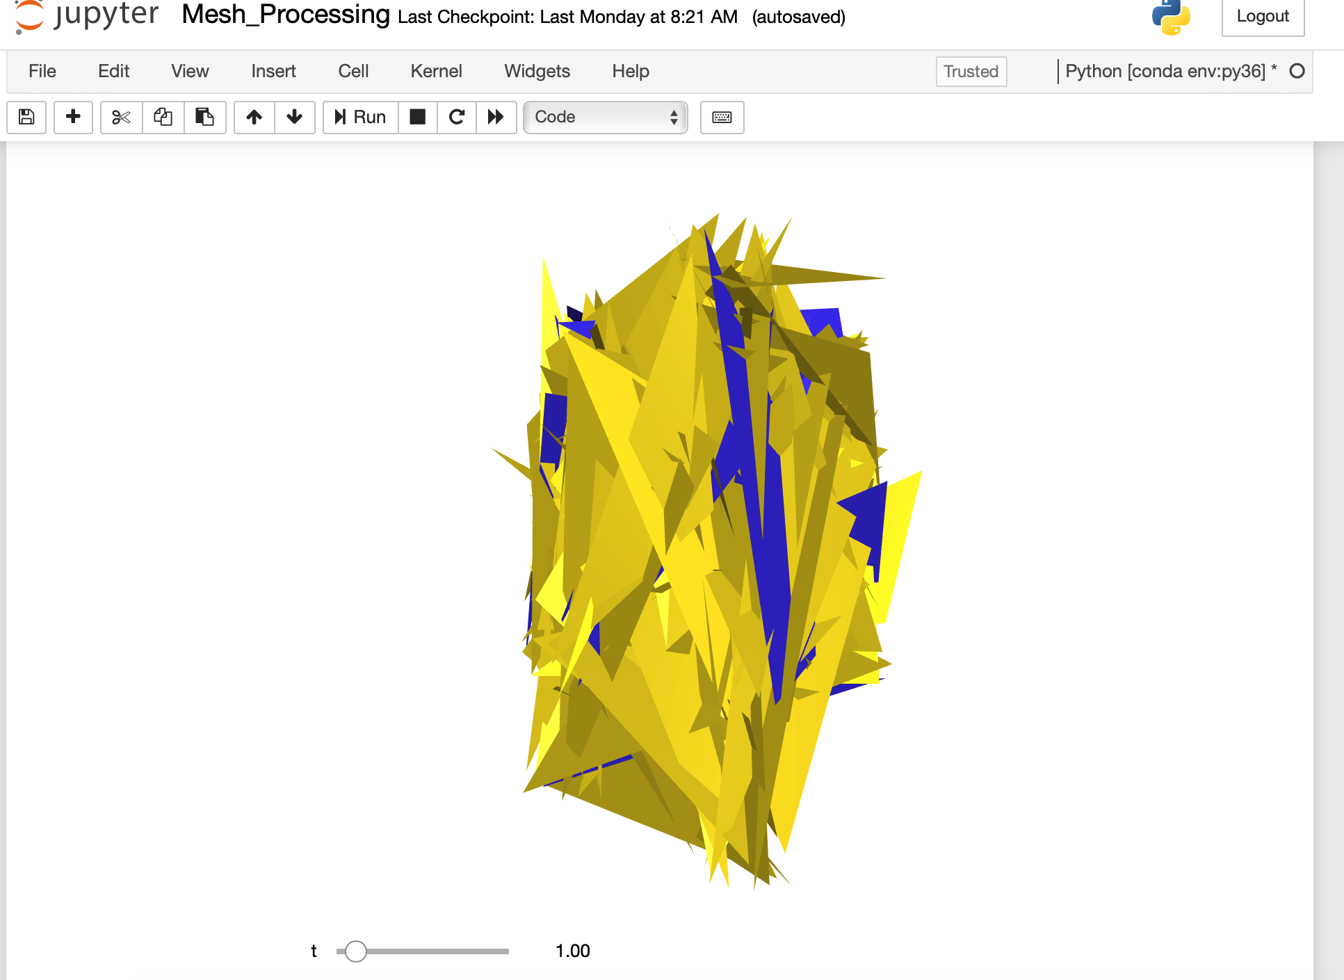This screenshot has height=980, width=1344.
Task: Click the save and checkpoint icon
Action: (x=26, y=117)
